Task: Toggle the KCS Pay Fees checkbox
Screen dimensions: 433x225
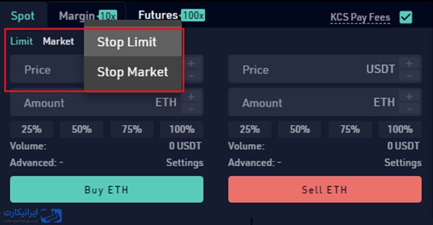Action: [x=405, y=17]
